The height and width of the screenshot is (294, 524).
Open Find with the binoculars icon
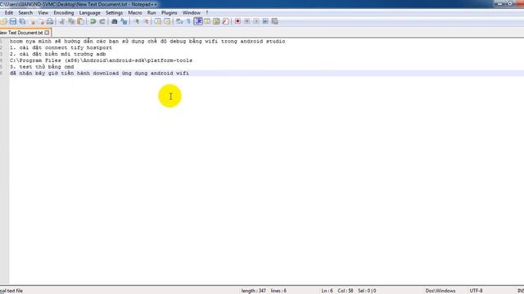115,21
